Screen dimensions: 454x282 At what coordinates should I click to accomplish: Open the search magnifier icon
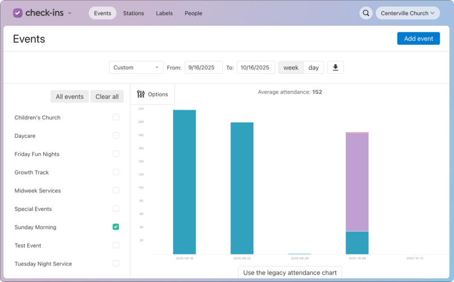pyautogui.click(x=366, y=13)
